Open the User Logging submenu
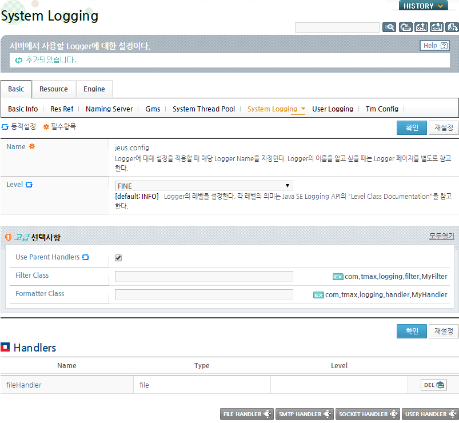Viewport: 459px width, 423px height. point(333,109)
